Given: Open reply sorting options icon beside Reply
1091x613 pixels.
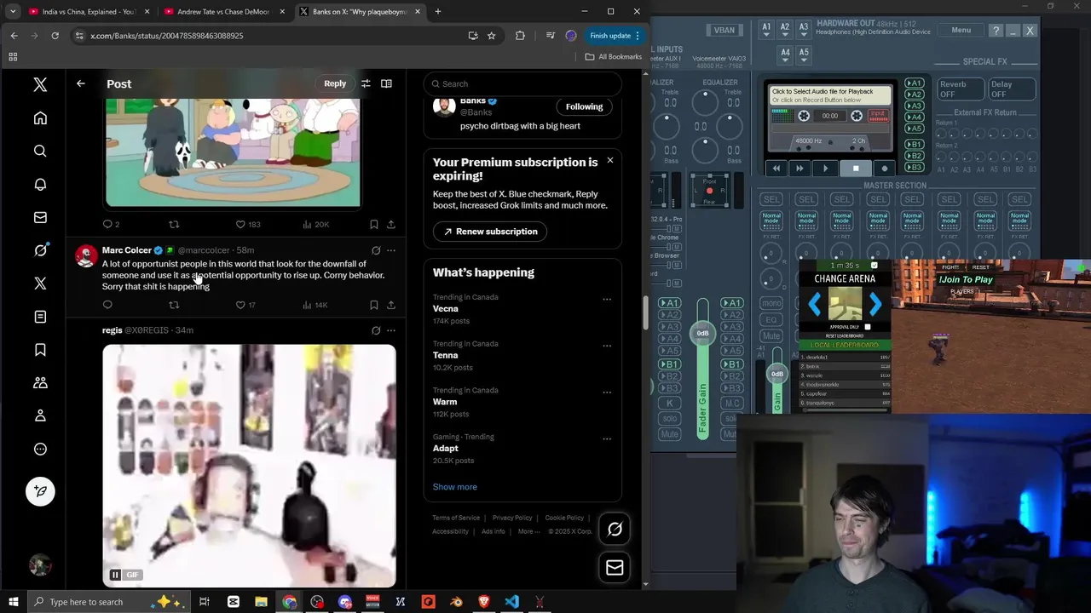Looking at the screenshot, I should tap(366, 83).
